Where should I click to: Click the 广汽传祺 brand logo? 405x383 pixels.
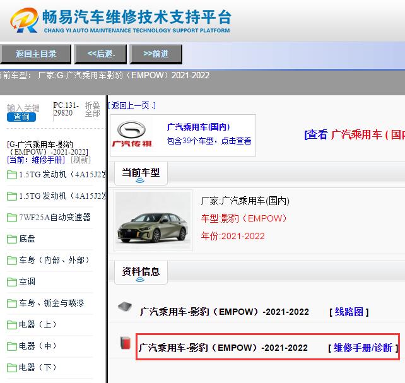coord(132,134)
